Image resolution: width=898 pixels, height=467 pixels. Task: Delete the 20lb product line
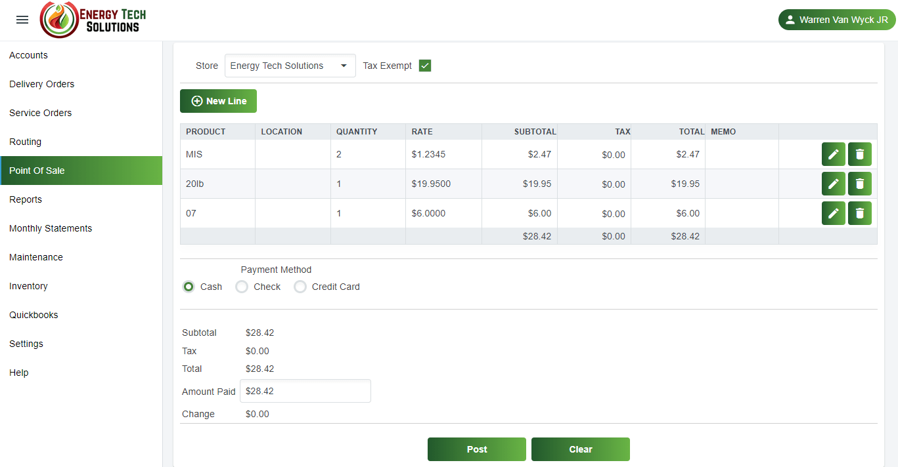859,184
